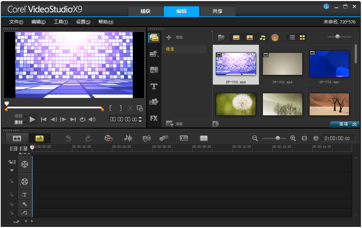This screenshot has width=362, height=228.
Task: Open the Multi-Camera Editor
Action: pos(204,138)
